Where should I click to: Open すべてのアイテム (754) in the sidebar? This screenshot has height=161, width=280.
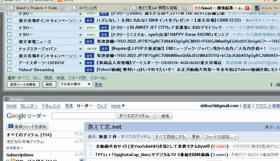(x=29, y=135)
